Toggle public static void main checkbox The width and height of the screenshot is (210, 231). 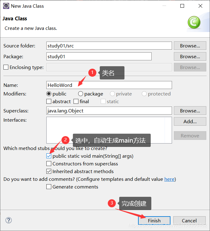pyautogui.click(x=49, y=156)
